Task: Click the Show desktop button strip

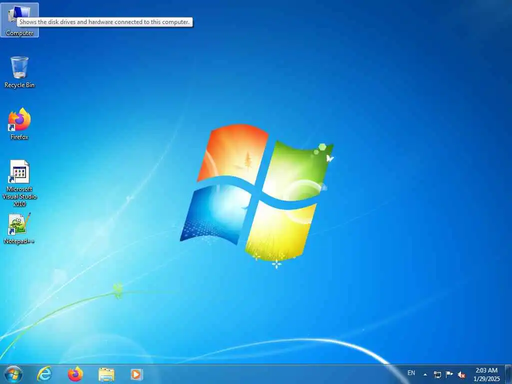Action: [508, 374]
